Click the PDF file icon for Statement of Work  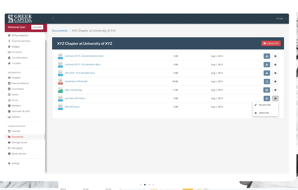(x=60, y=81)
